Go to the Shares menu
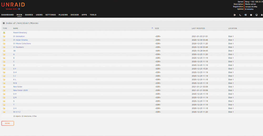 (29, 15)
